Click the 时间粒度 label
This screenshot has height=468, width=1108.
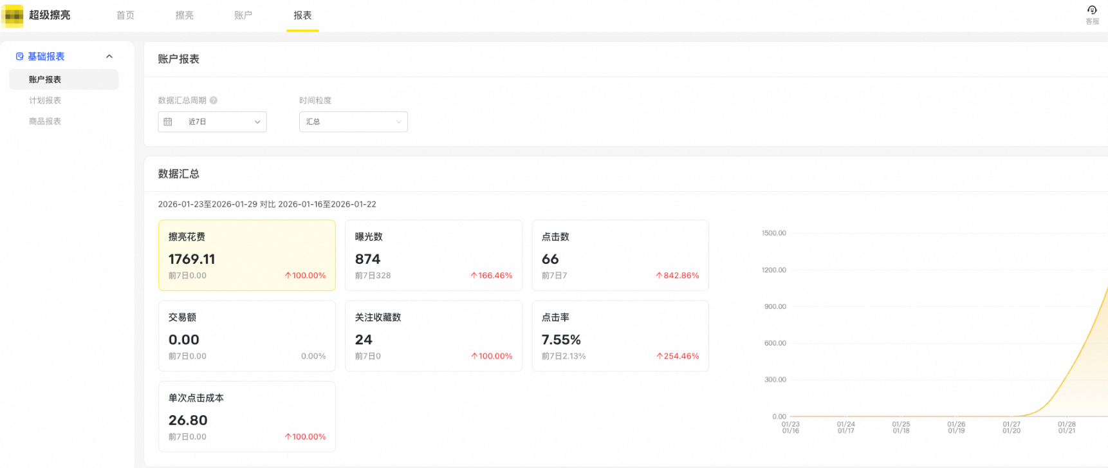(x=315, y=100)
